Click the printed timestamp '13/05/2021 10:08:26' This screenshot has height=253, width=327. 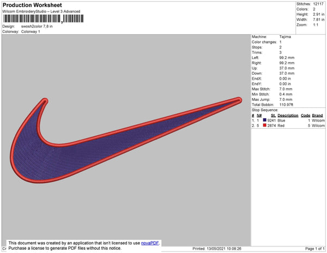click(224, 249)
